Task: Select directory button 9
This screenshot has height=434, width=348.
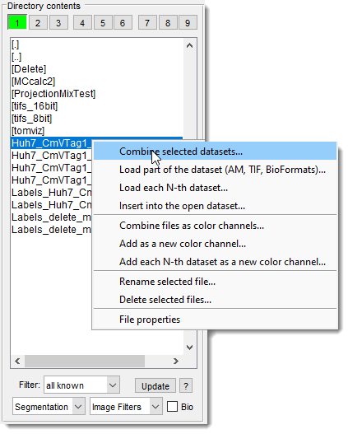Action: [x=188, y=22]
